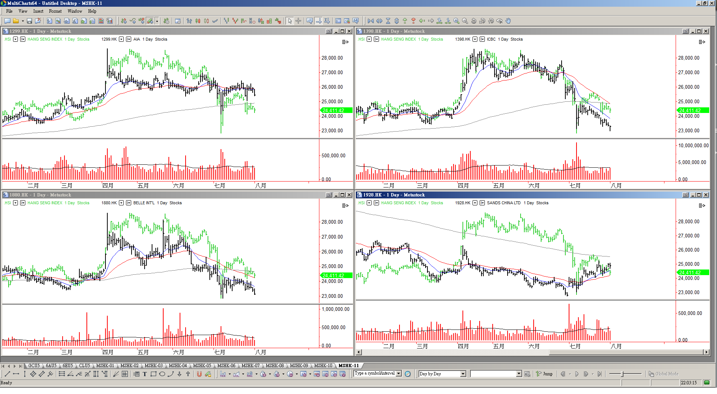This screenshot has height=394, width=717.
Task: Open the Day by Day dropdown
Action: coord(463,374)
